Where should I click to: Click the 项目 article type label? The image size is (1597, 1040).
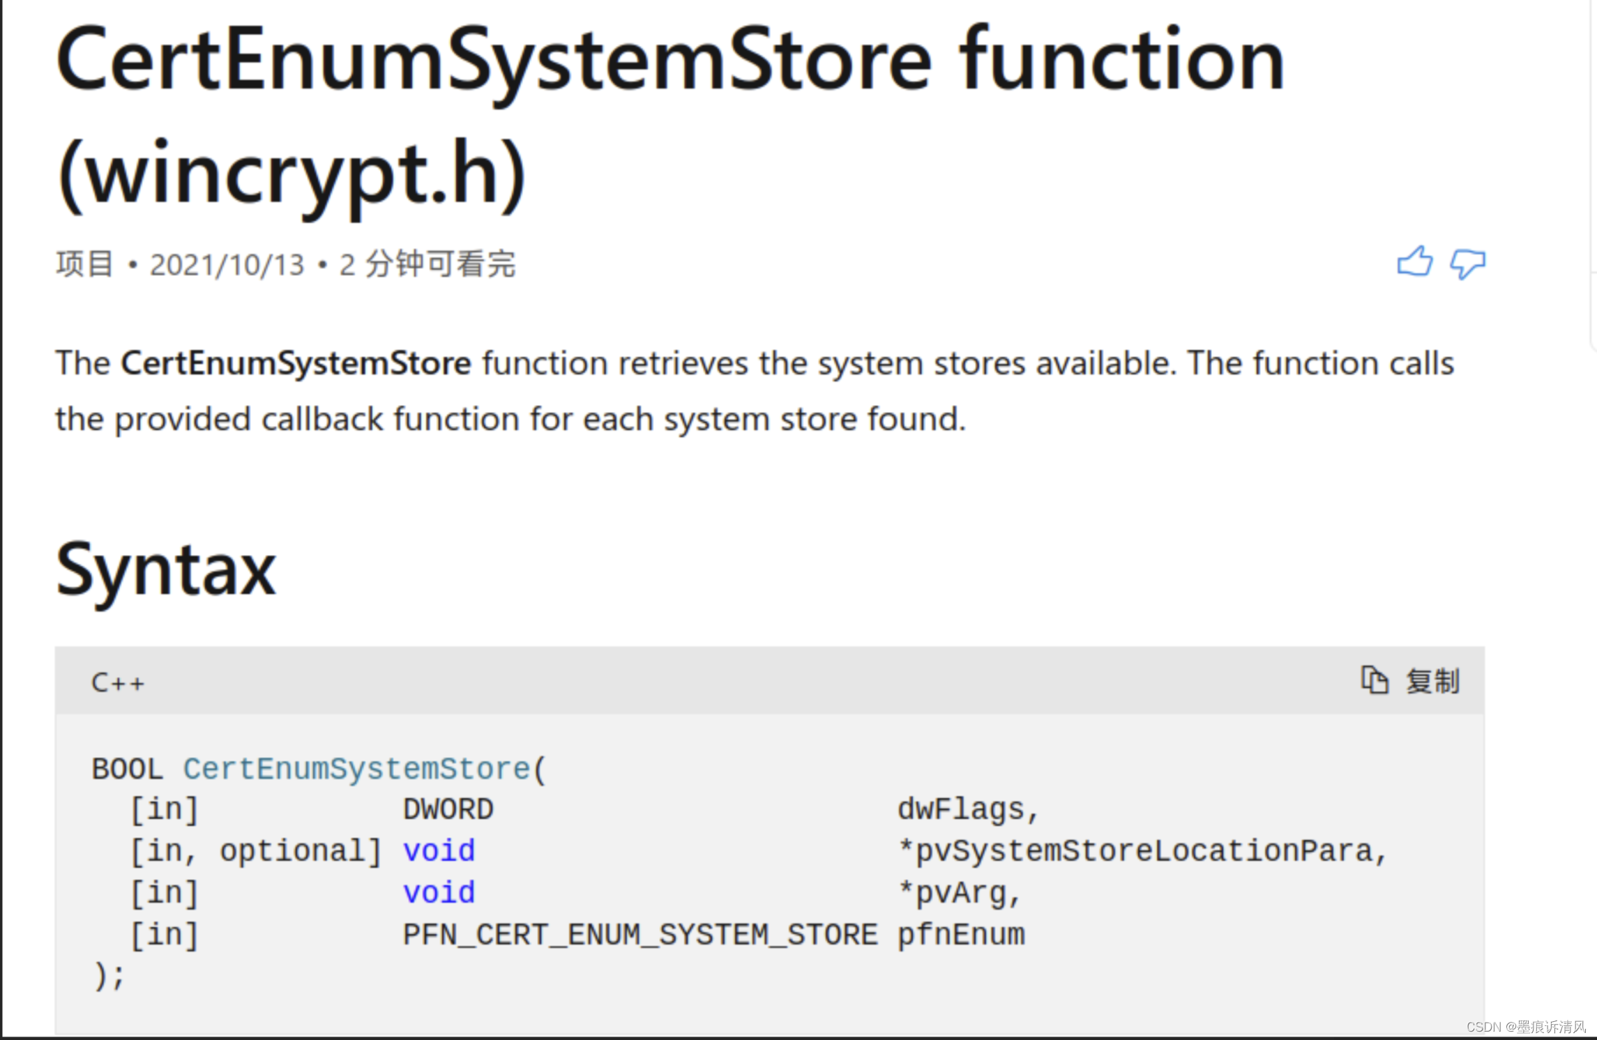(84, 265)
